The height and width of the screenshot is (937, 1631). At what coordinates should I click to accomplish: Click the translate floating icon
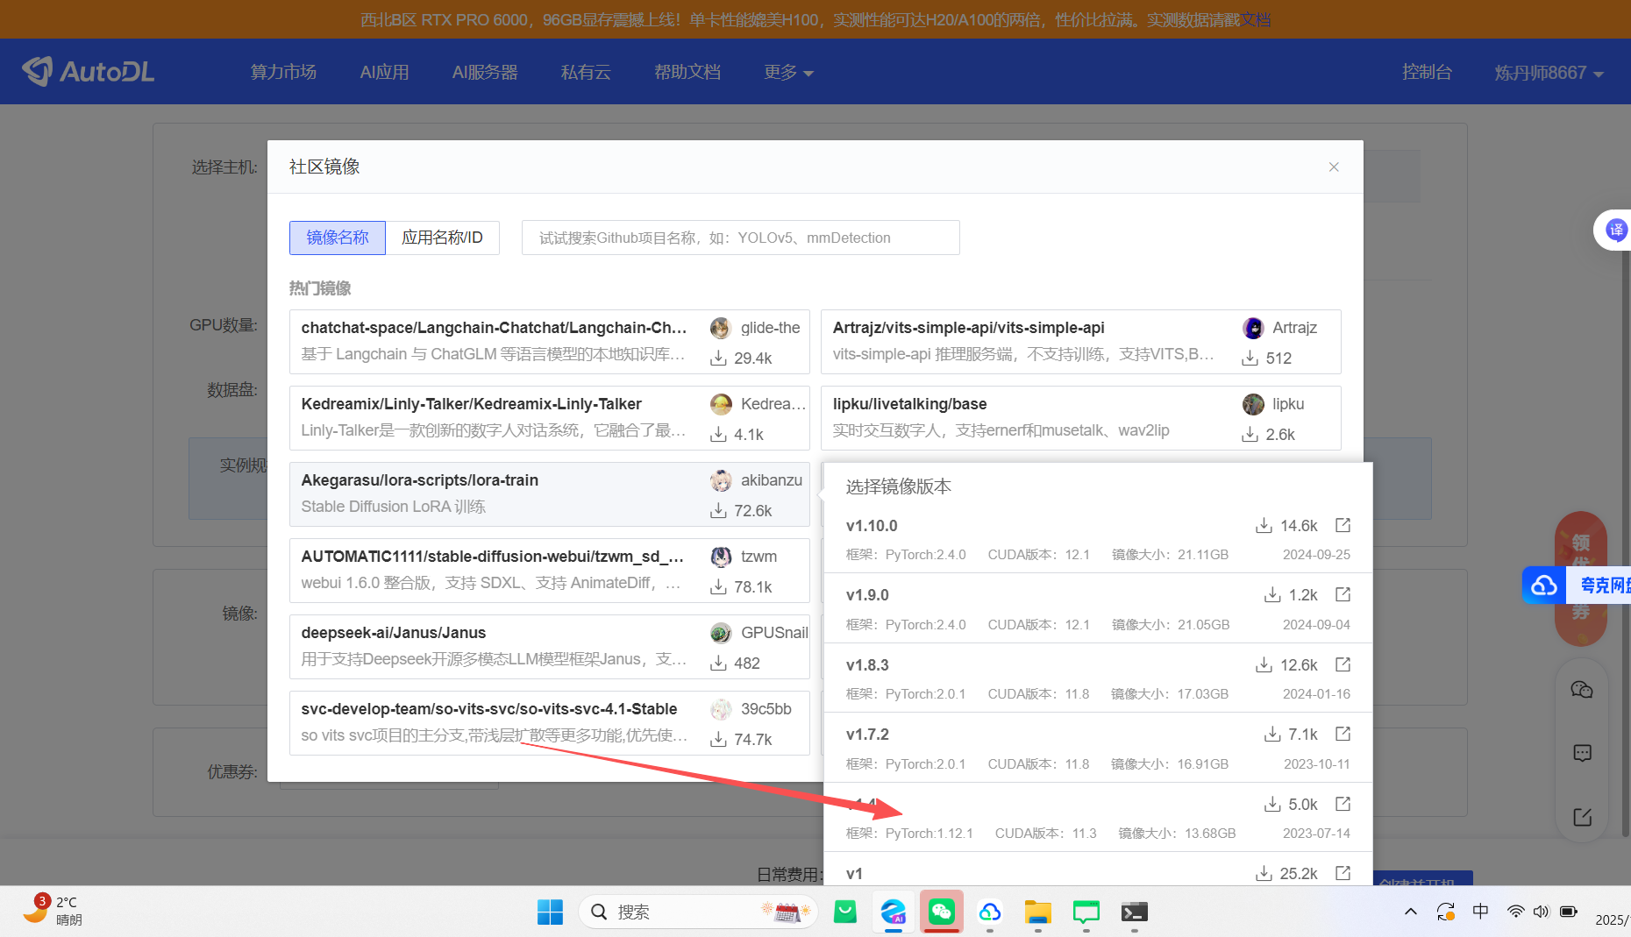click(x=1615, y=231)
